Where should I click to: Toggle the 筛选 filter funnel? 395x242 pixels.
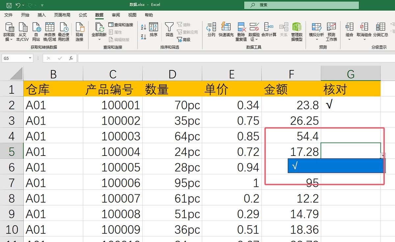point(169,30)
